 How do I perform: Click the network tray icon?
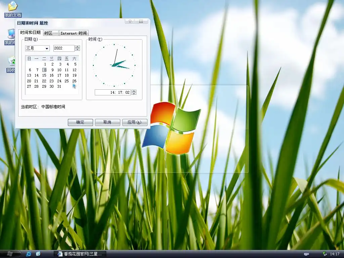(325, 254)
